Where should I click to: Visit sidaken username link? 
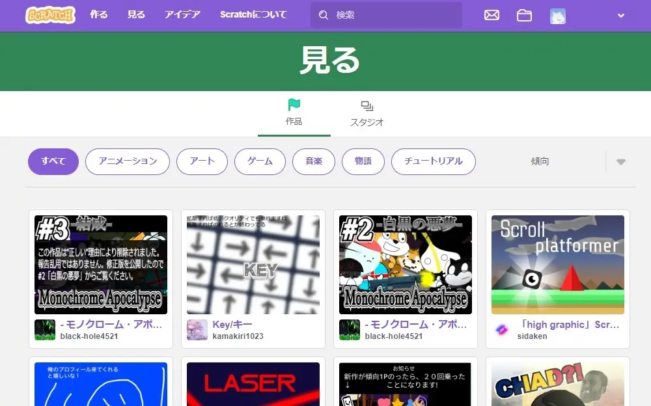533,336
